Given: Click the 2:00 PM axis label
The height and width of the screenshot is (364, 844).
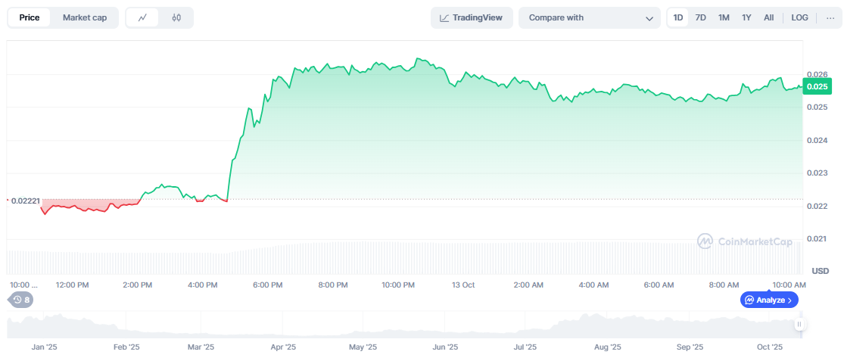Looking at the screenshot, I should [x=138, y=285].
